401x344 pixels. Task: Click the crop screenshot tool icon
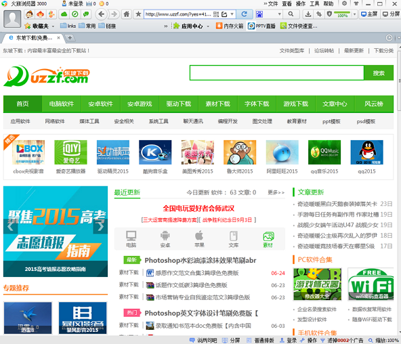[319, 14]
